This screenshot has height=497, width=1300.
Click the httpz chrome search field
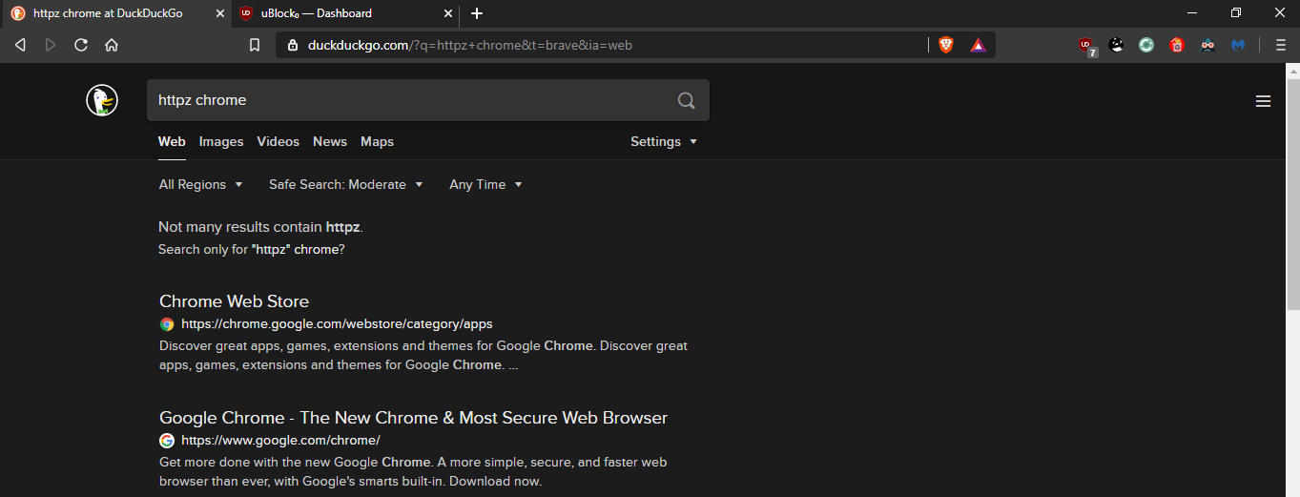410,100
